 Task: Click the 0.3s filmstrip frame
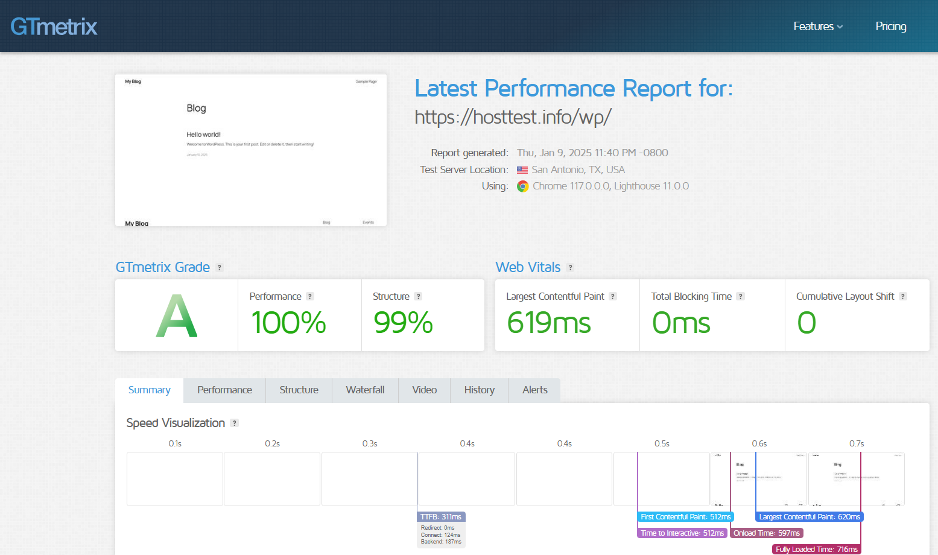[370, 479]
